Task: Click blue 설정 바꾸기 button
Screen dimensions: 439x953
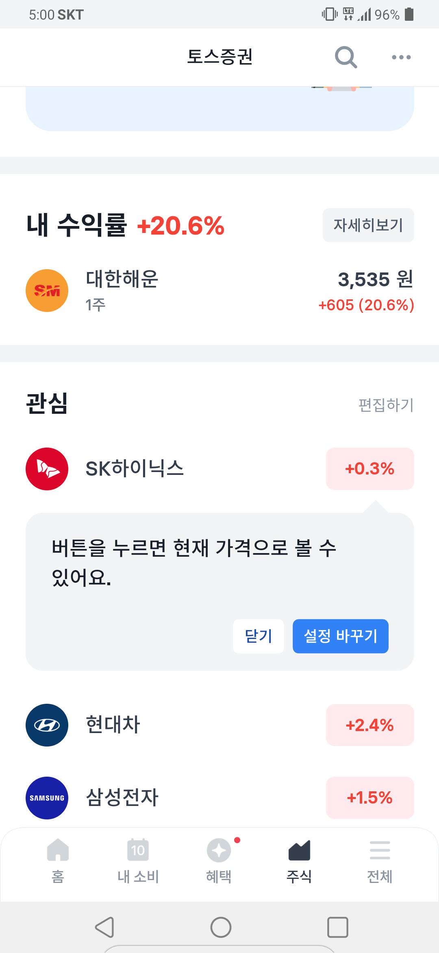Action: pyautogui.click(x=341, y=636)
